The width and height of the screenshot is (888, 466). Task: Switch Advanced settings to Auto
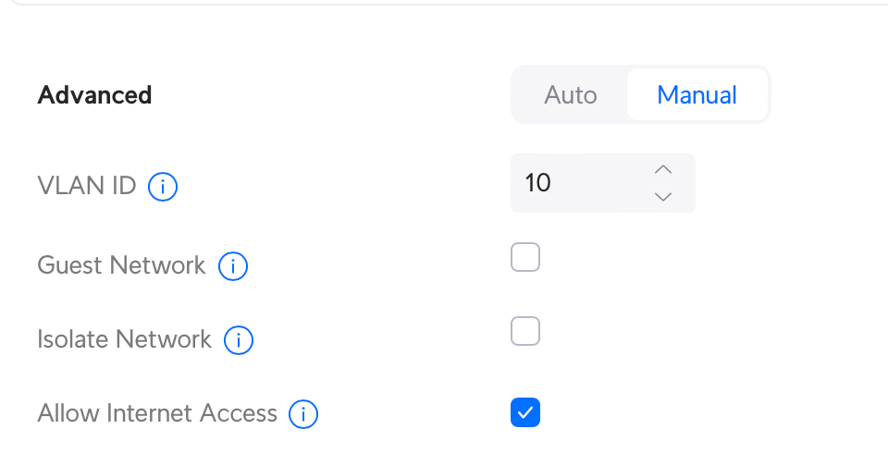point(571,94)
